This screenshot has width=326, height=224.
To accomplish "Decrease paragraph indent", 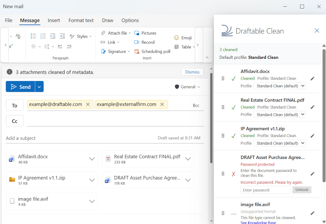I will coord(53,36).
